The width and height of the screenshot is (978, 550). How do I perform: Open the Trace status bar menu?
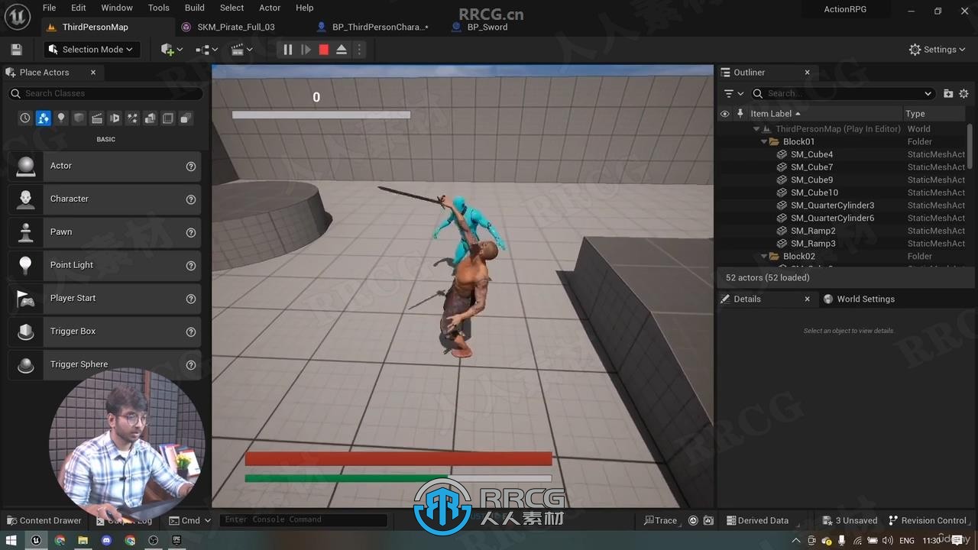660,520
